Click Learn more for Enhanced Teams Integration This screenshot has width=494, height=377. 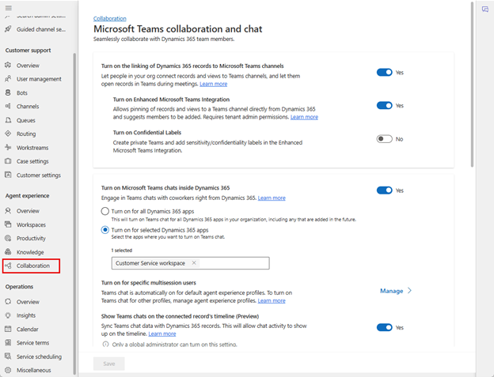pyautogui.click(x=304, y=117)
